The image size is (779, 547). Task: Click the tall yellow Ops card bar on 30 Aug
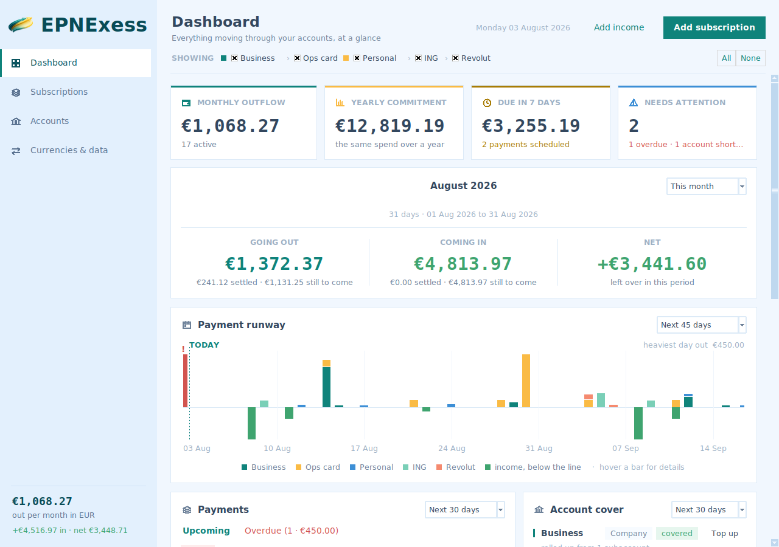pyautogui.click(x=526, y=380)
